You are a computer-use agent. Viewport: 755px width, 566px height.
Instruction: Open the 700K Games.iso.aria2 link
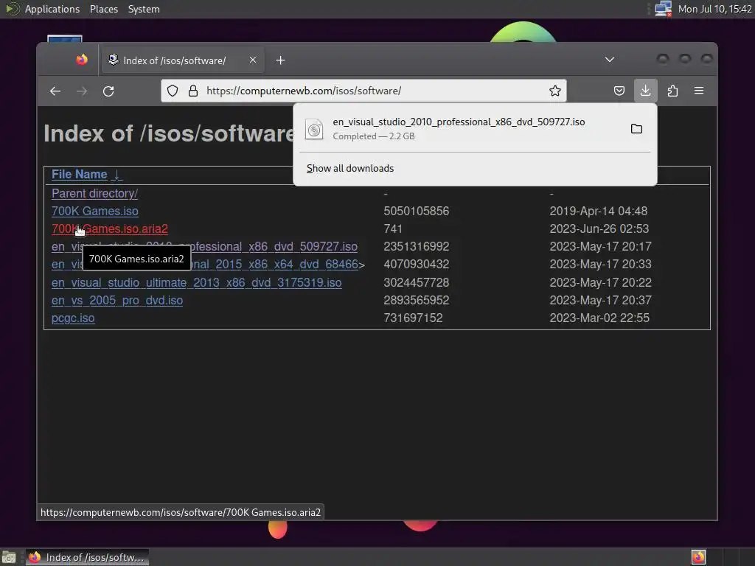[110, 229]
